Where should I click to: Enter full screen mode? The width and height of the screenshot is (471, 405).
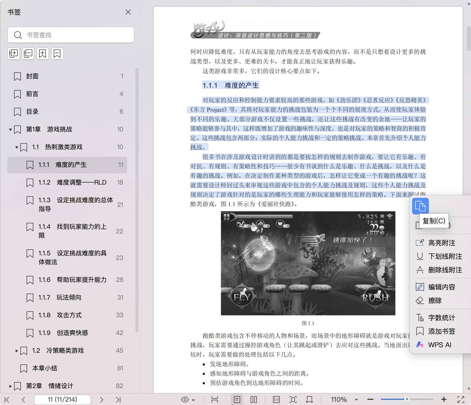(461, 400)
